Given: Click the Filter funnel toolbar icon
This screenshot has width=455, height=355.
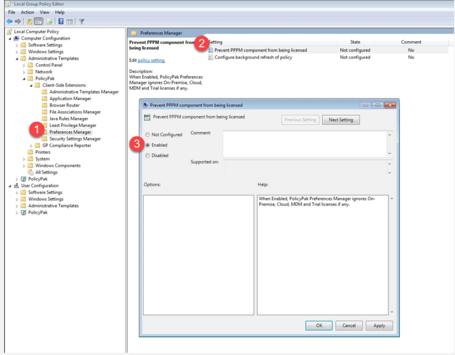Looking at the screenshot, I should point(82,22).
